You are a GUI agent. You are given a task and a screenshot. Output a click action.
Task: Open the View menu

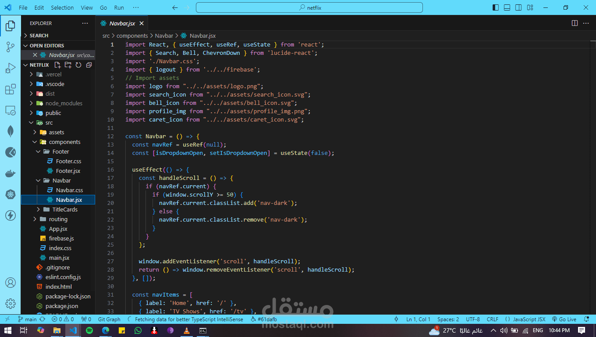pos(87,7)
